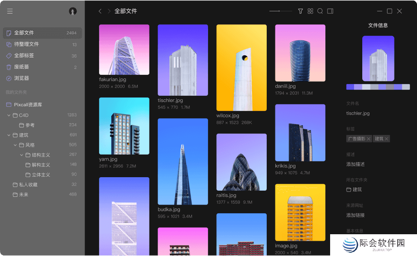The image size is (417, 256).
Task: Open the hamburger menu at top left
Action: [10, 11]
